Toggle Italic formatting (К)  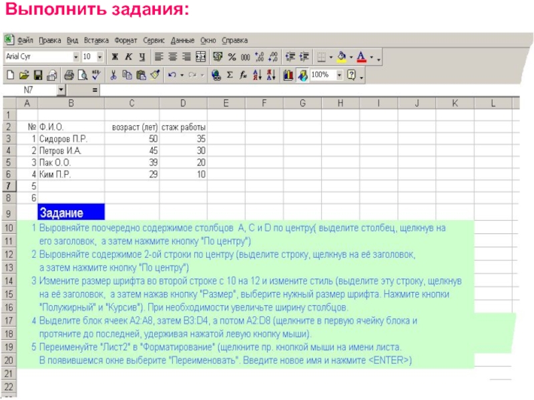pos(128,57)
